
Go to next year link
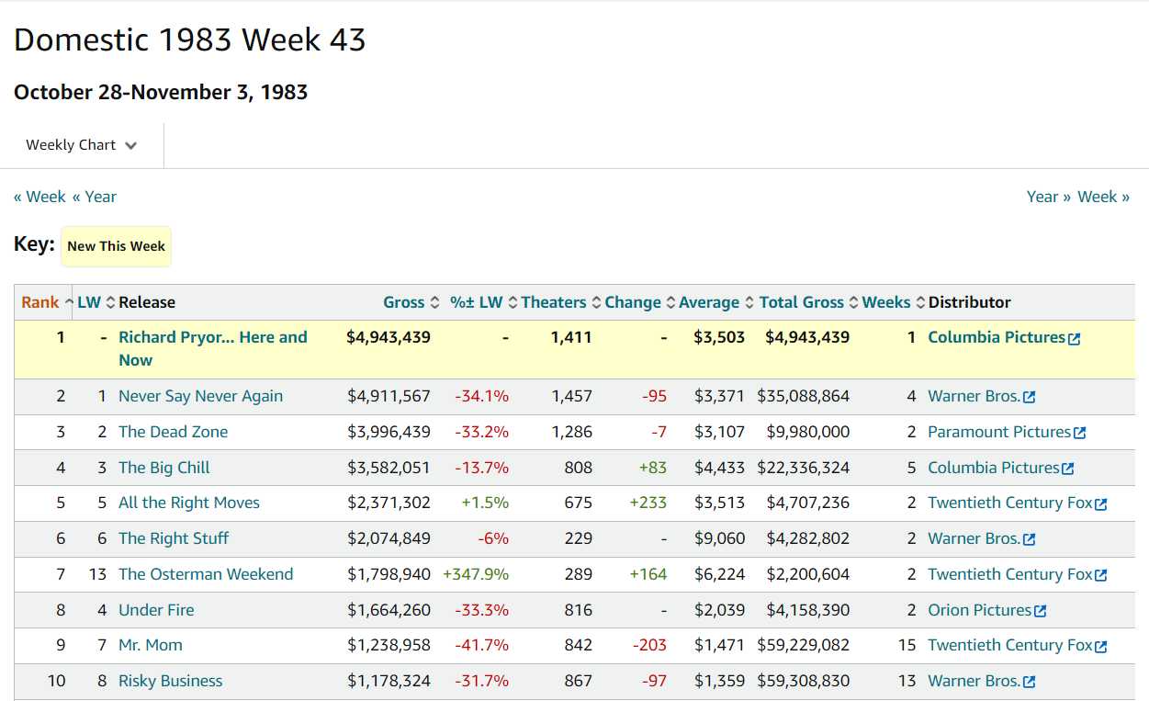pyautogui.click(x=1049, y=197)
